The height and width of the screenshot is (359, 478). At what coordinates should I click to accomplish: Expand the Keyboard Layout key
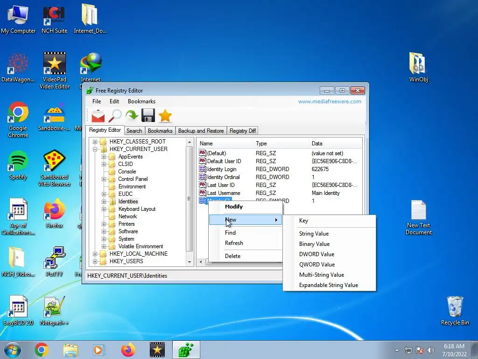(x=104, y=209)
